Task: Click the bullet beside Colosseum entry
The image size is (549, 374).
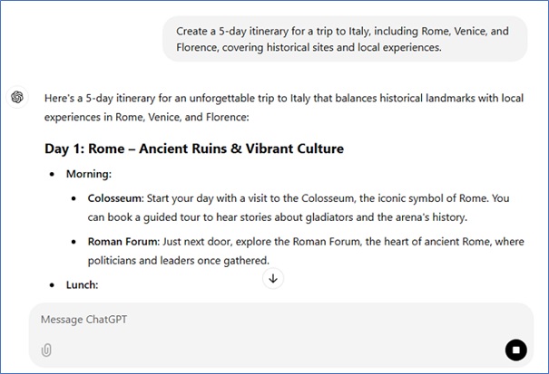Action: (x=74, y=198)
